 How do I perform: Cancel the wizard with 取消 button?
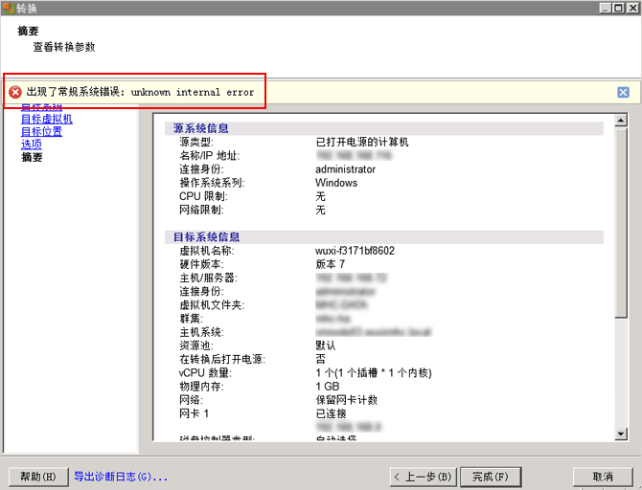coord(603,477)
